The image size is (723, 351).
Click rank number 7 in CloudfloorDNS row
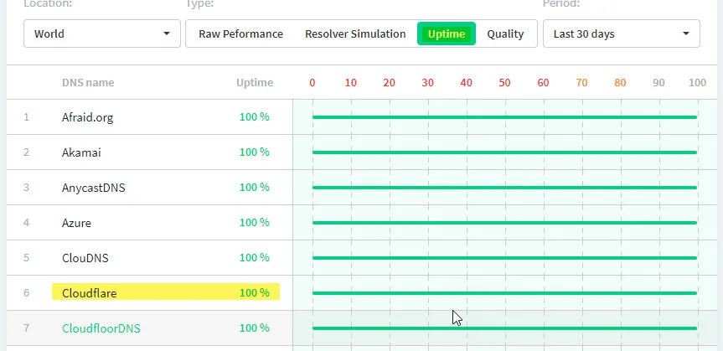pos(26,328)
